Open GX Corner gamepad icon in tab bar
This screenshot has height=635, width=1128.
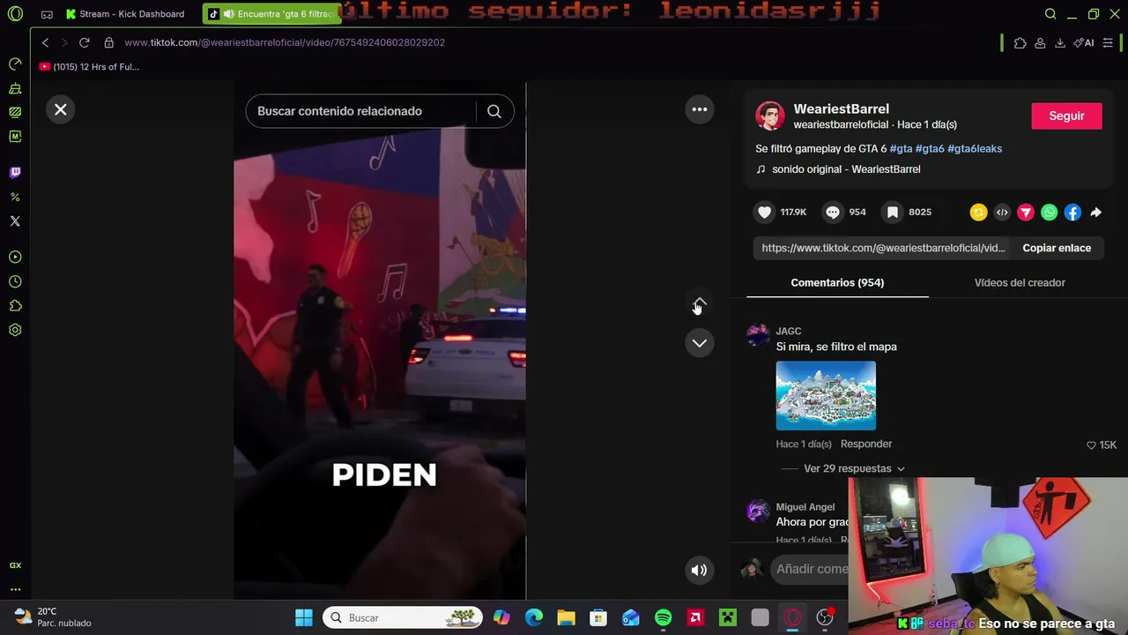click(x=47, y=14)
